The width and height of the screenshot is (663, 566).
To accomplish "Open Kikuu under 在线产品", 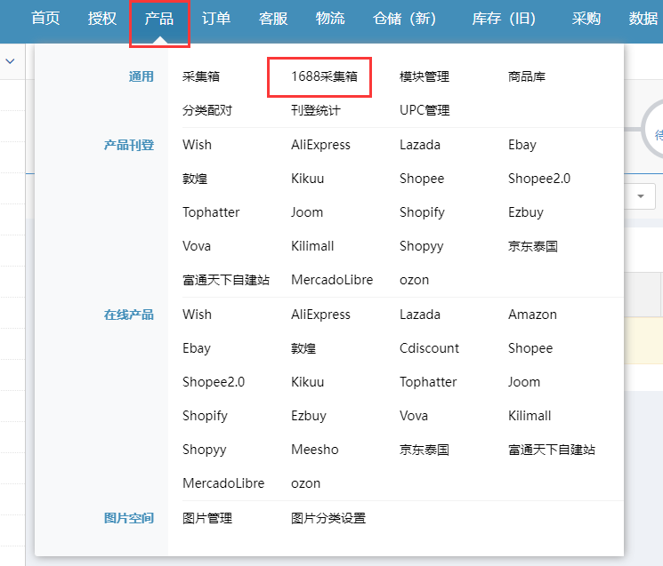I will coord(307,382).
